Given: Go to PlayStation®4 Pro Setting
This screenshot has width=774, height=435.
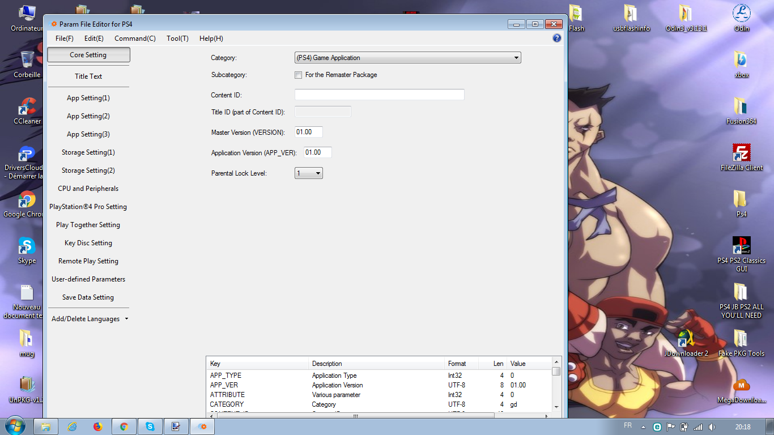Looking at the screenshot, I should (x=88, y=207).
